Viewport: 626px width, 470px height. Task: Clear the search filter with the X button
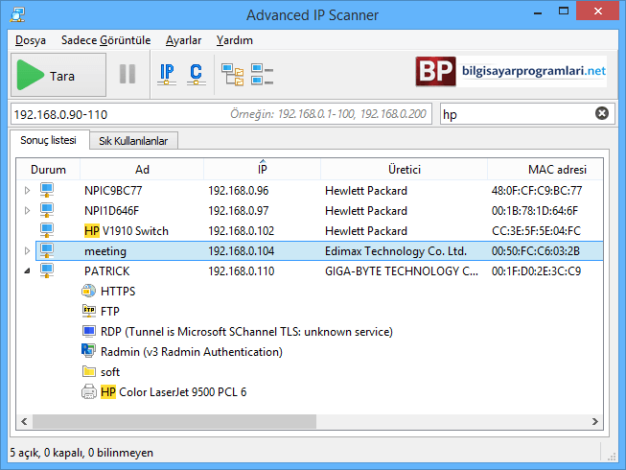602,113
